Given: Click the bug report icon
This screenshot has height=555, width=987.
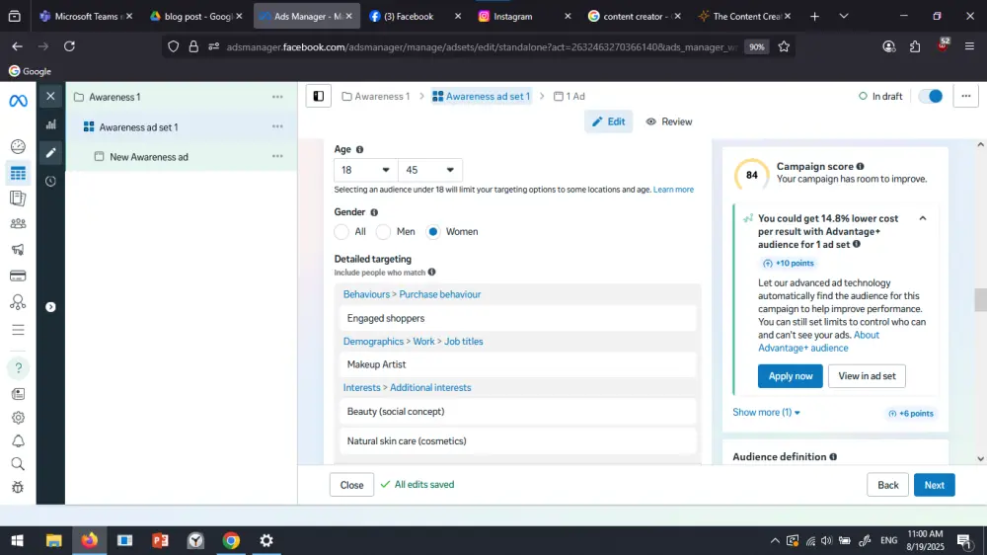Looking at the screenshot, I should tap(18, 488).
